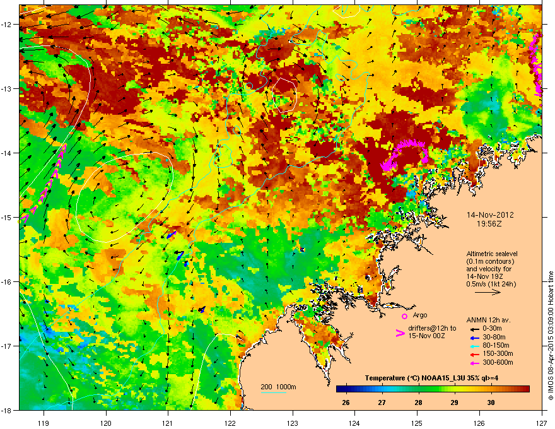Click the blue ANMN current arrows near 121E, 15.3S

[172, 235]
